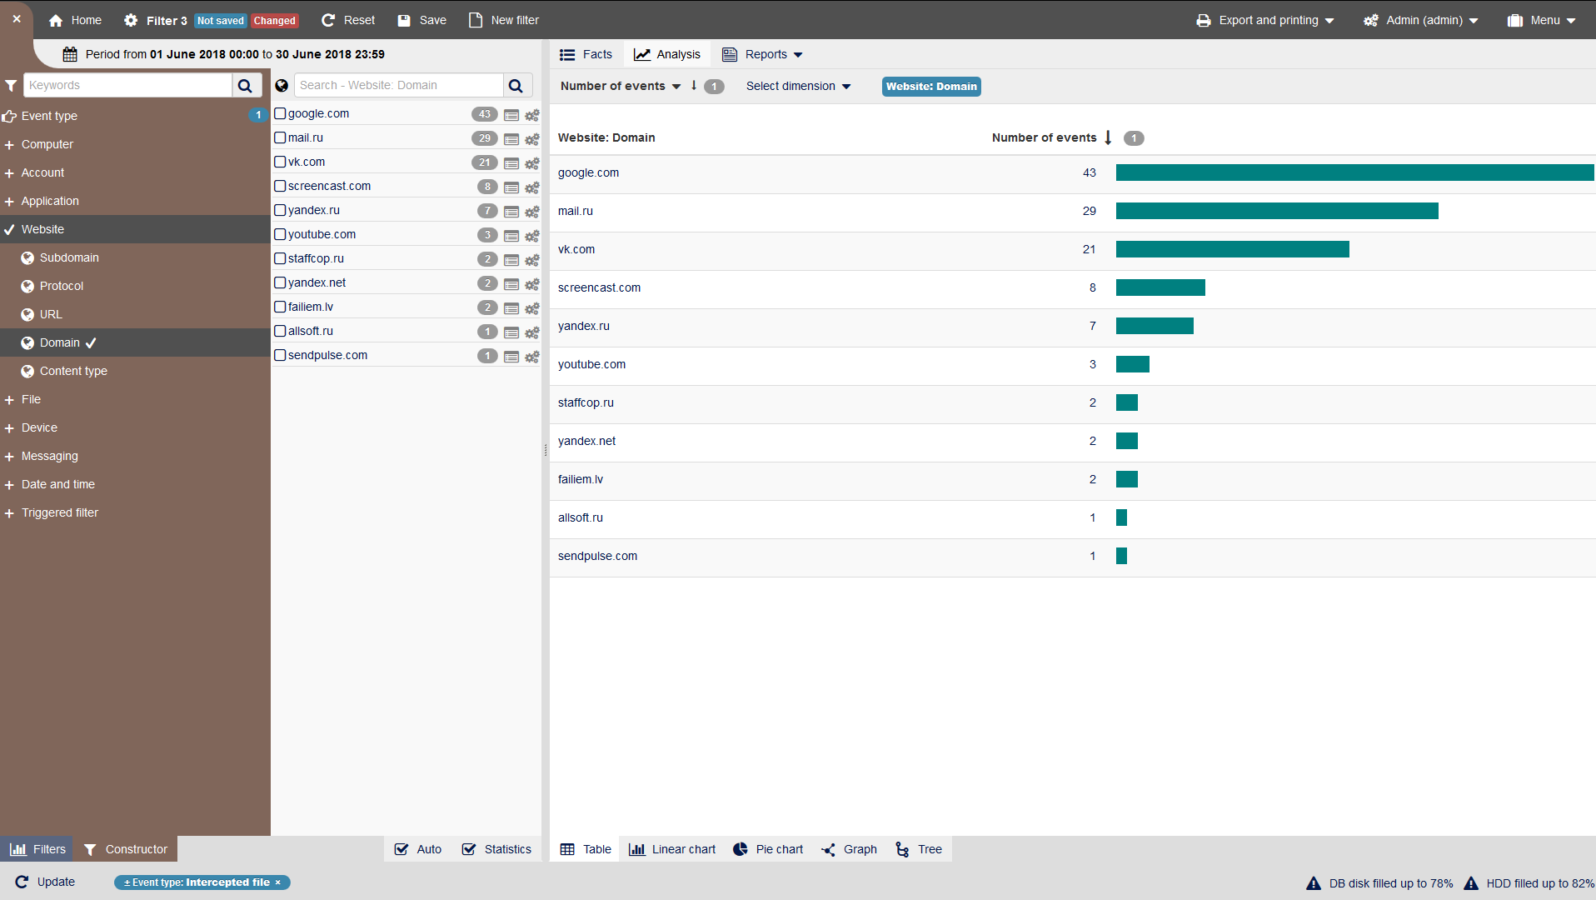Tick the youtube.com checkbox

[x=281, y=234]
